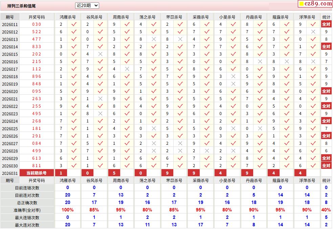Screen dimensions: 333x229
Task: Click the 全对 badge in row 2026020
Action: point(326,91)
